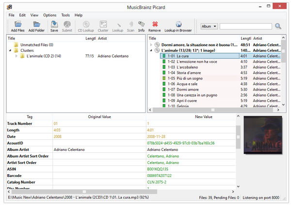This screenshot has width=291, height=207.
Task: Click the Add Files toolbar icon
Action: 18,26
